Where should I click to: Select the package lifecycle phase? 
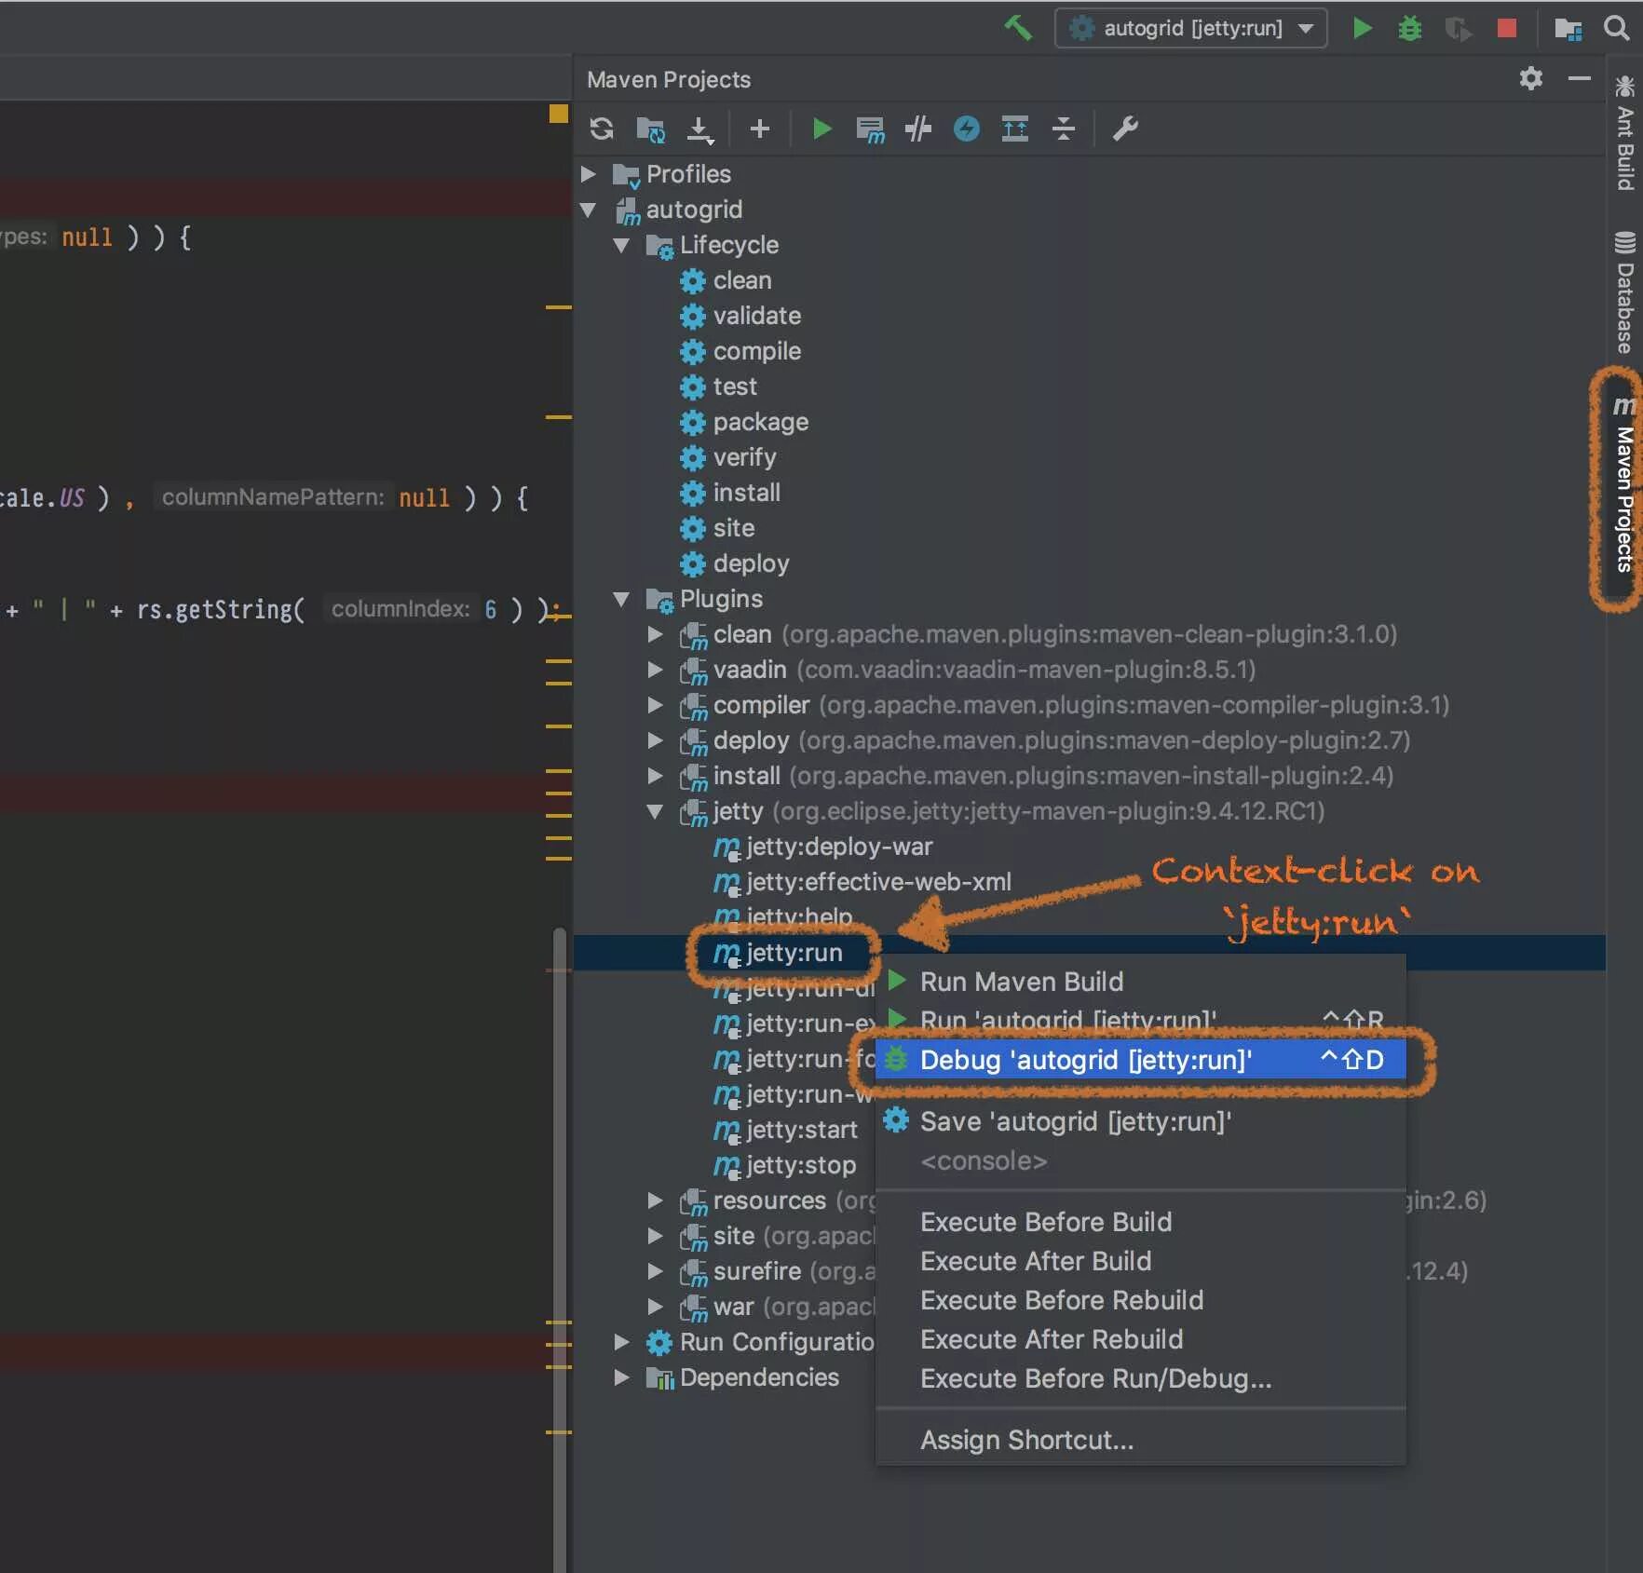(x=760, y=422)
